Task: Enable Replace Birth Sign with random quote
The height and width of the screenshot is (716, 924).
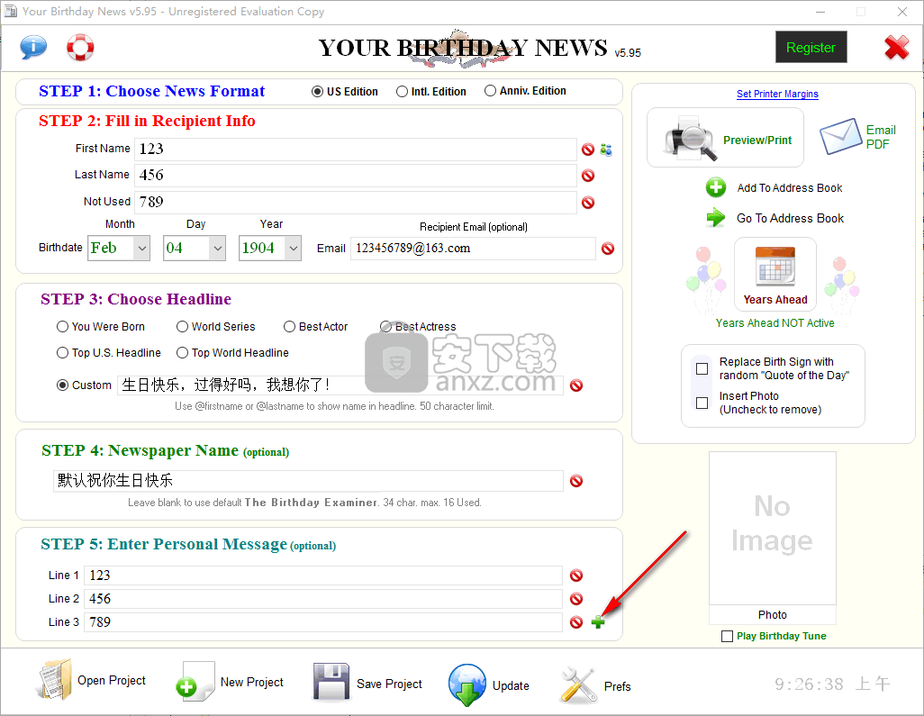Action: click(702, 369)
